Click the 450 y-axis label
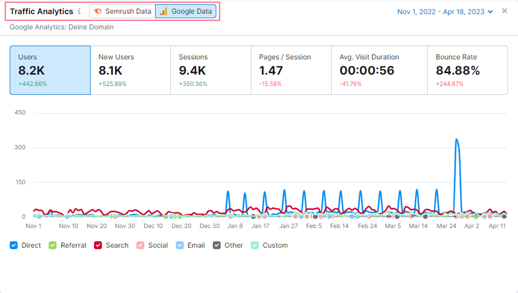The width and height of the screenshot is (518, 293). pos(20,112)
